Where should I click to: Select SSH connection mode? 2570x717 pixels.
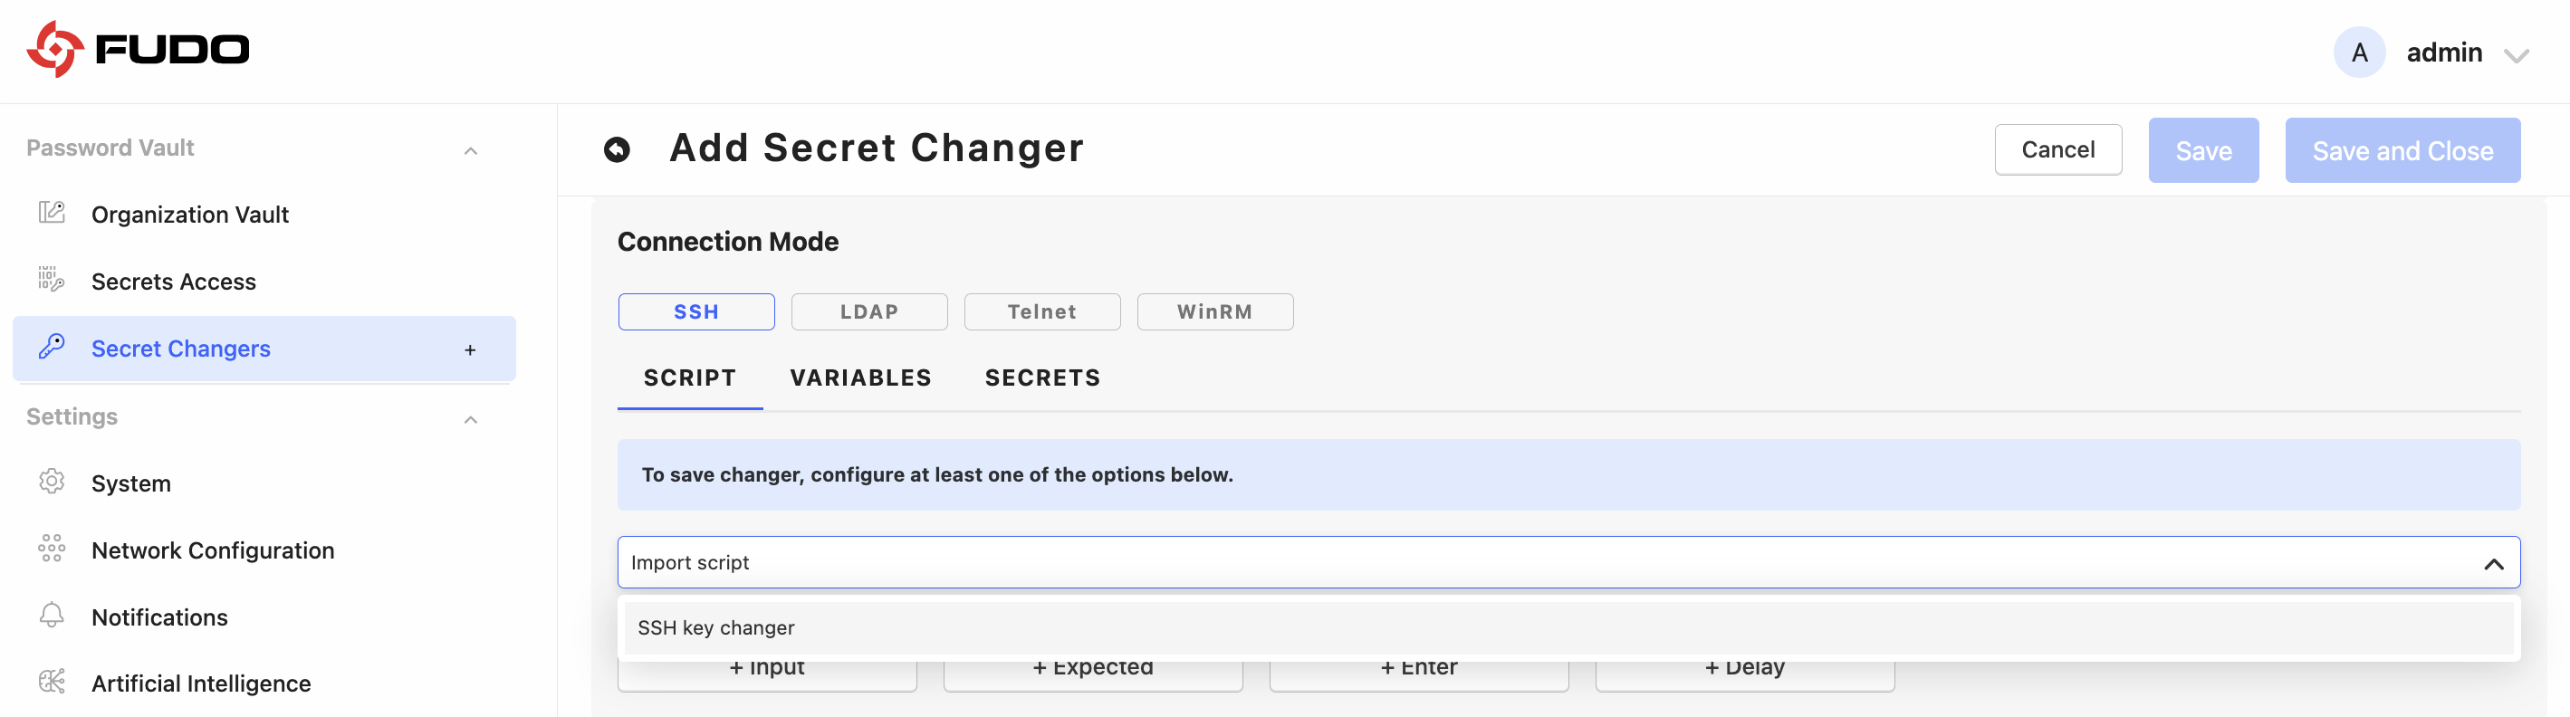(696, 312)
